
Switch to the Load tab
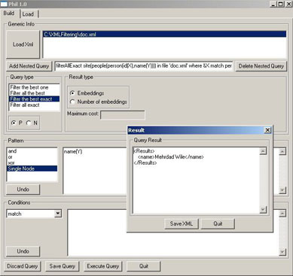pos(28,14)
